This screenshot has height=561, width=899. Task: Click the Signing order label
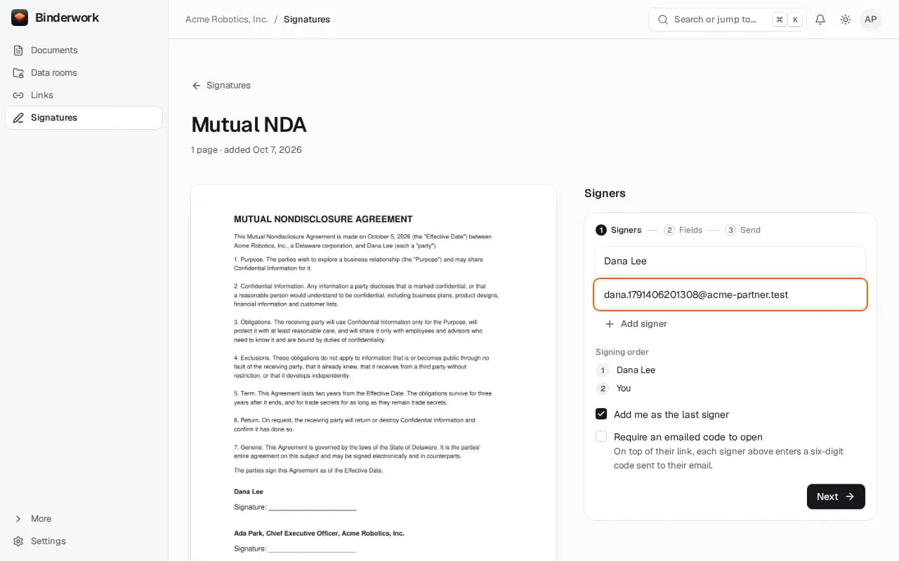click(622, 352)
